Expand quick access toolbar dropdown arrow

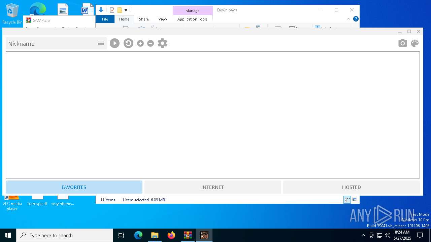(126, 10)
